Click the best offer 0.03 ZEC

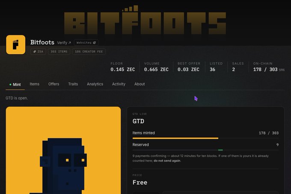(188, 70)
